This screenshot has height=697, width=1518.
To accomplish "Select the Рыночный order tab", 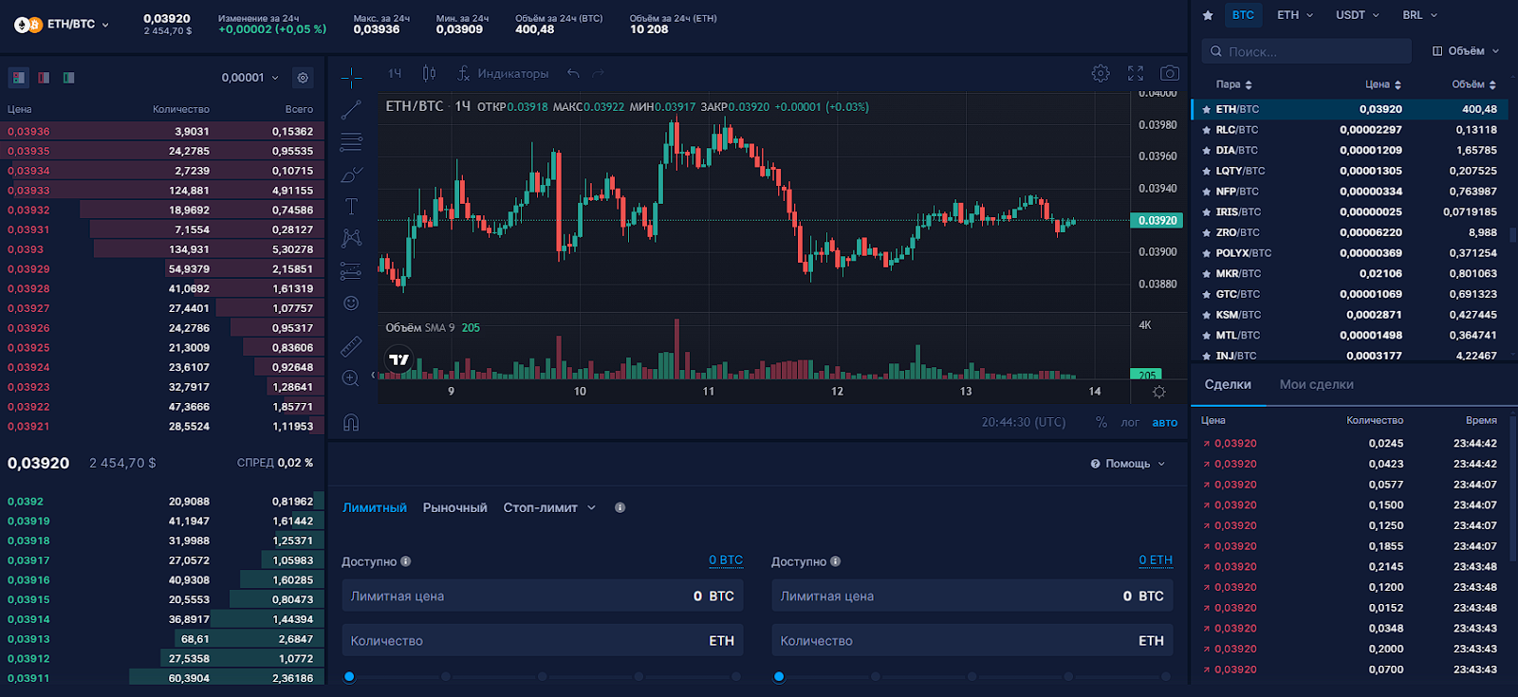I will click(454, 508).
